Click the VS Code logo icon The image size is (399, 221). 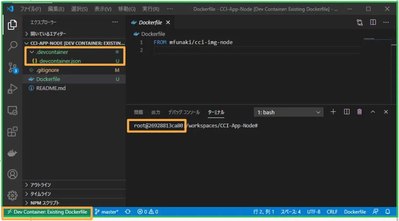point(10,9)
